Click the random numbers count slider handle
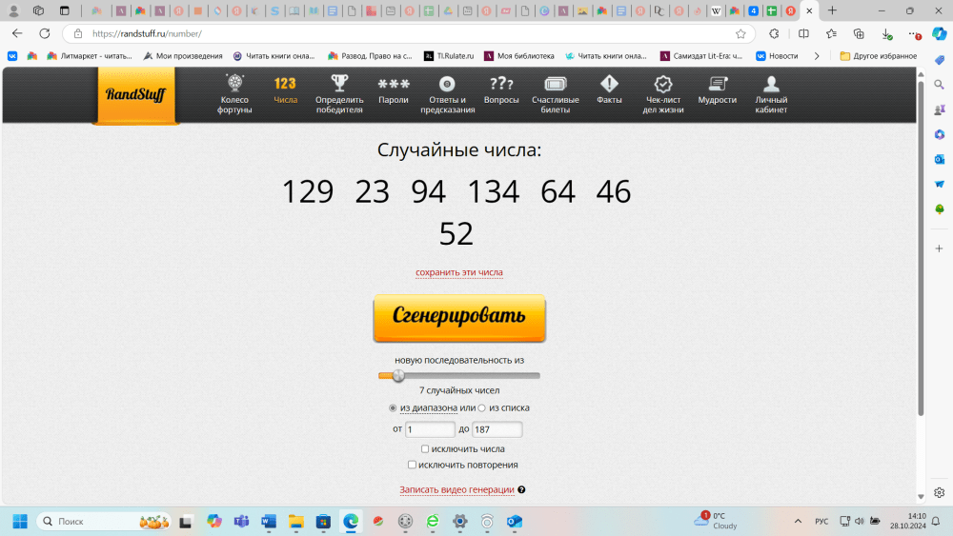 pos(398,376)
